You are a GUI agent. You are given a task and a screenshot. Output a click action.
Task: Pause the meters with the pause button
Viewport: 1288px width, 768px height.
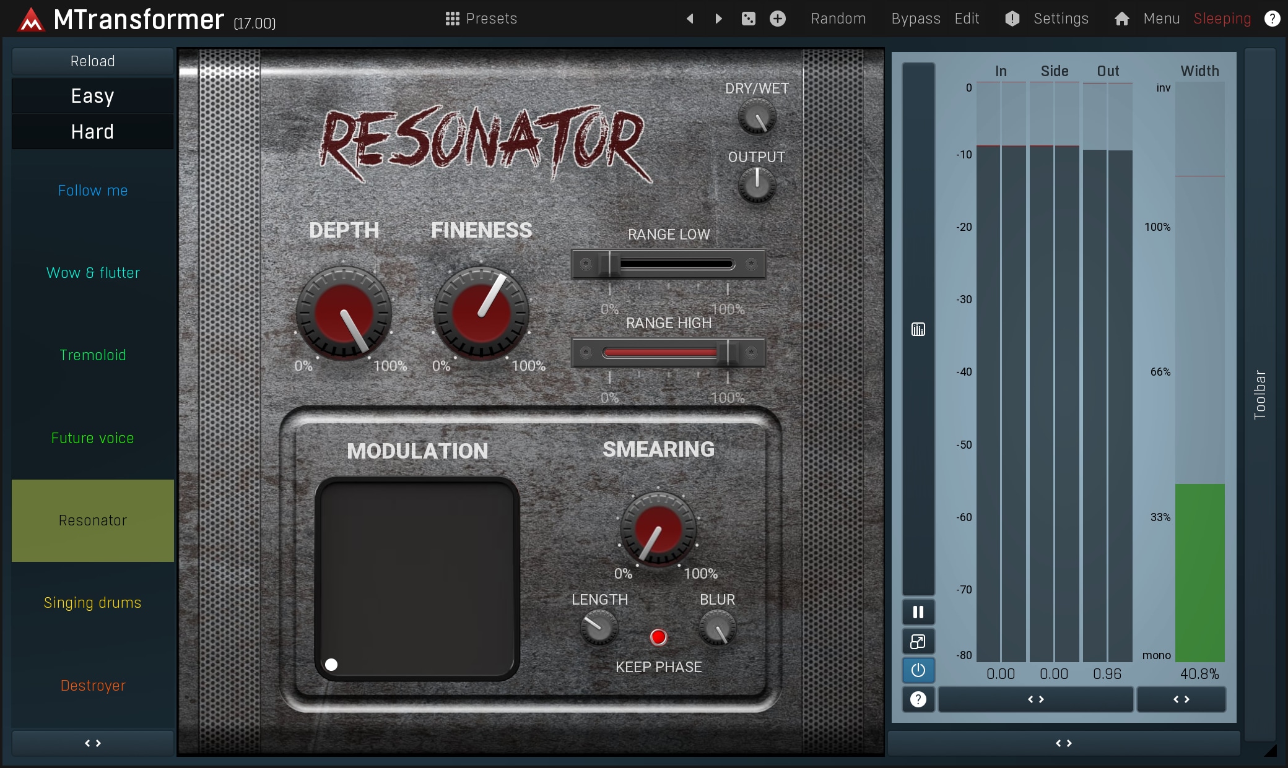click(918, 612)
